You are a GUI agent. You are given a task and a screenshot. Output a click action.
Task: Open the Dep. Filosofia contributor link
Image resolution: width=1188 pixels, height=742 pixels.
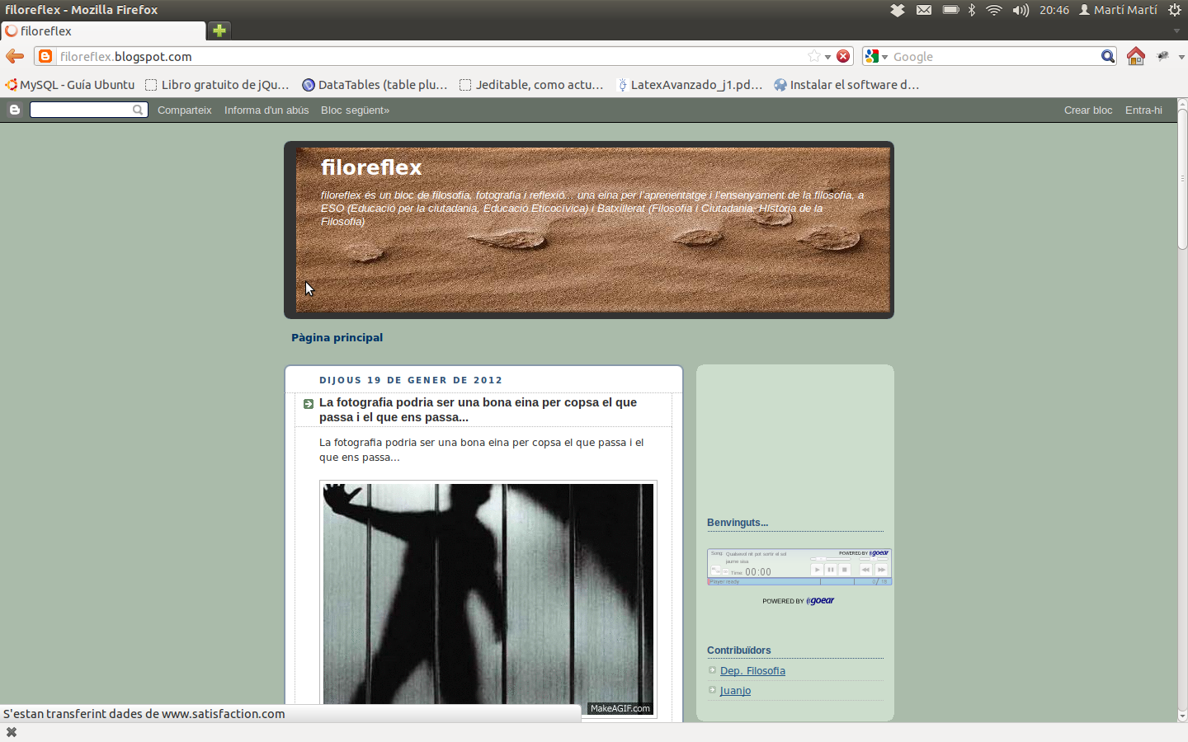[x=752, y=670]
